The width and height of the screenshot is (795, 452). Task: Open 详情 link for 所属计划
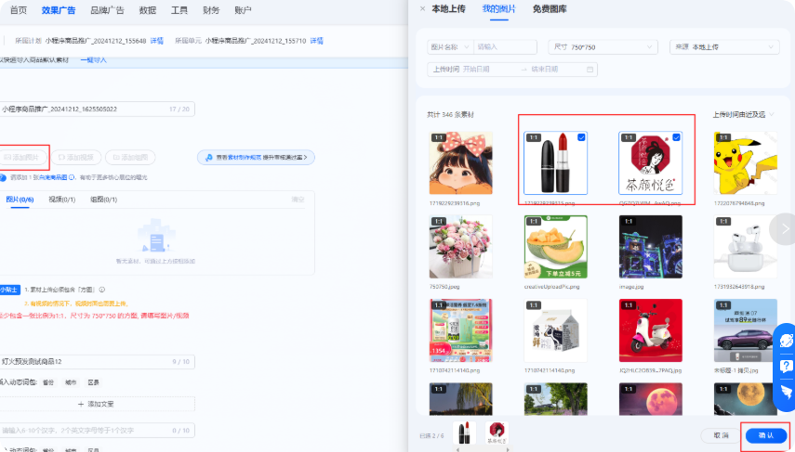point(156,41)
